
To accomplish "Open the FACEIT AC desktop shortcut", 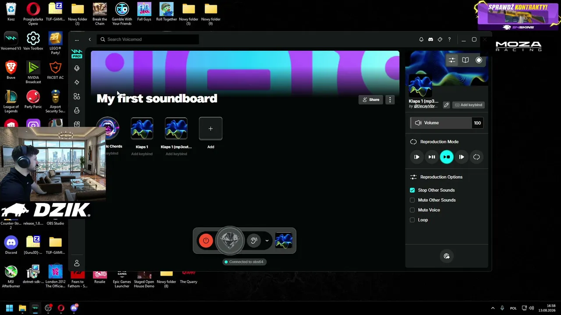I will point(55,70).
